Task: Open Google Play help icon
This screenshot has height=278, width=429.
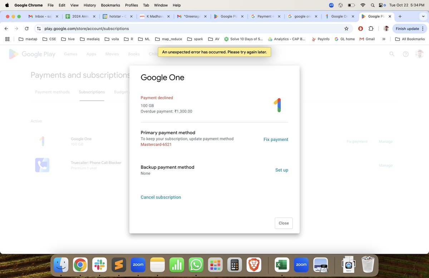Action: tap(405, 54)
